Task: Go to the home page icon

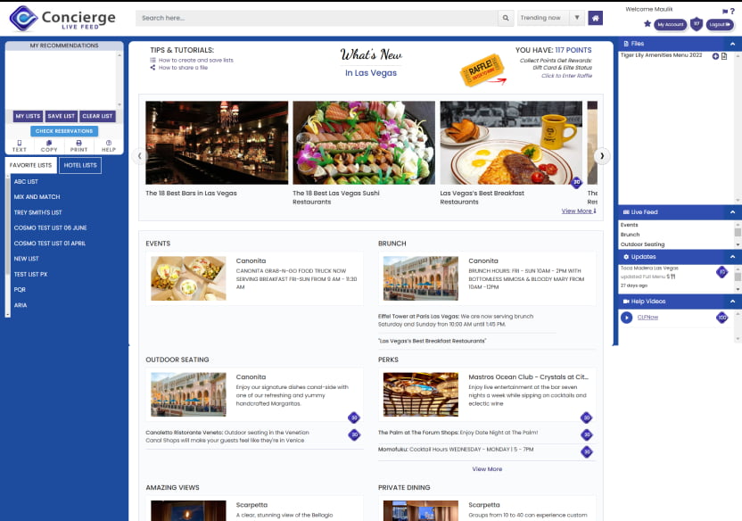Action: click(596, 18)
